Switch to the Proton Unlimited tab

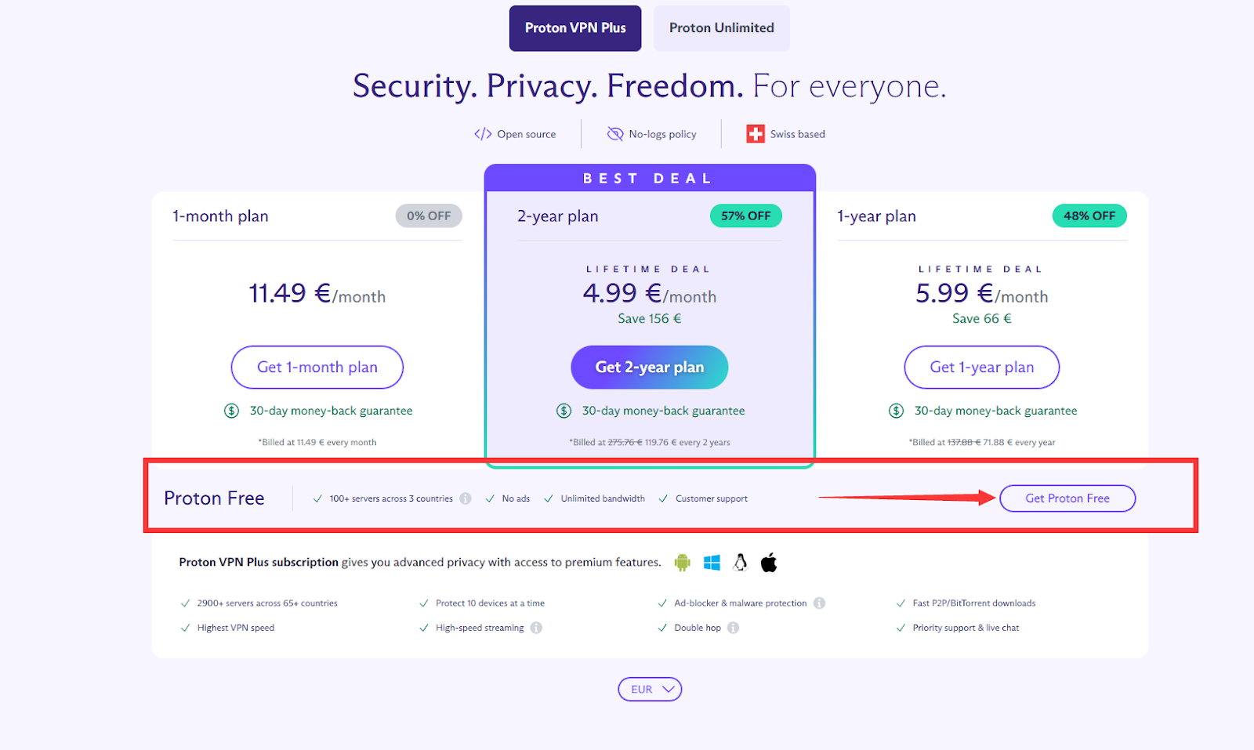pyautogui.click(x=721, y=28)
